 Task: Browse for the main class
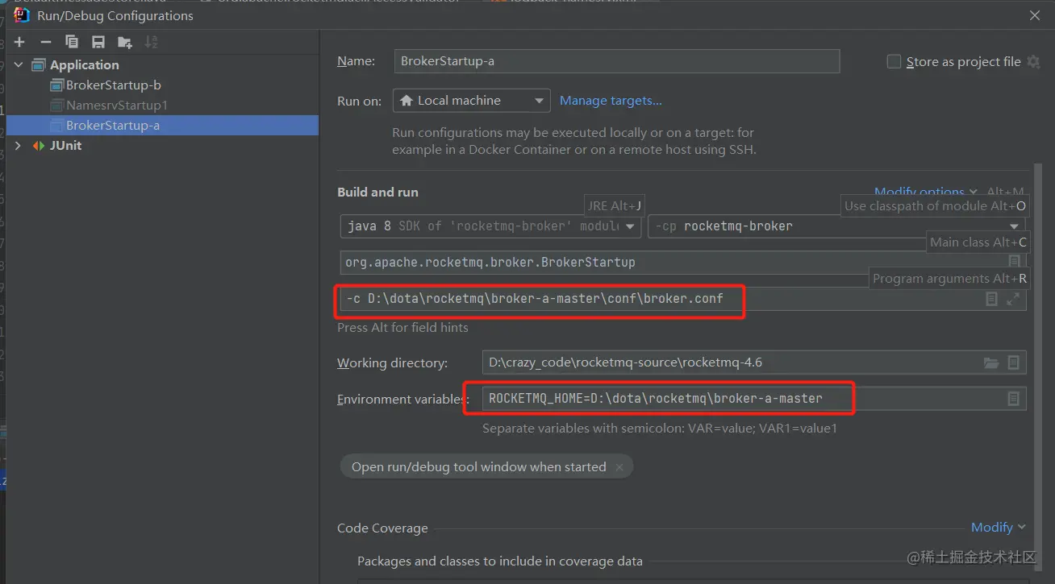tap(1014, 262)
